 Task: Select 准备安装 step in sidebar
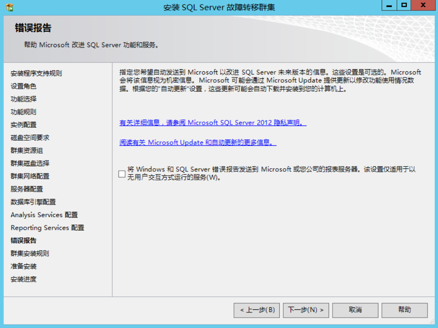[23, 267]
